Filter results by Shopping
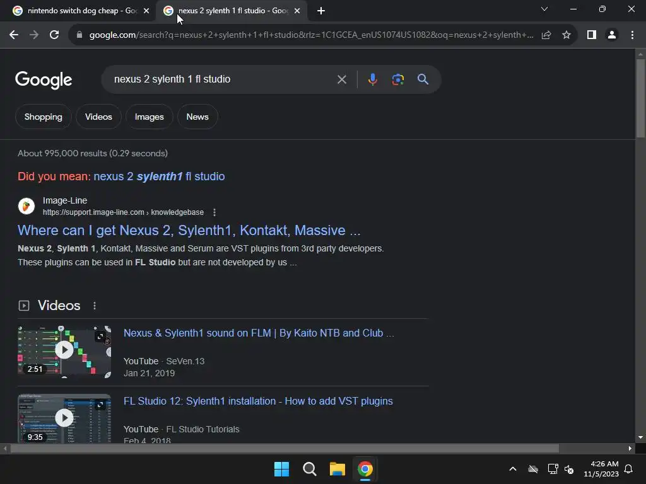646x484 pixels. click(x=44, y=117)
